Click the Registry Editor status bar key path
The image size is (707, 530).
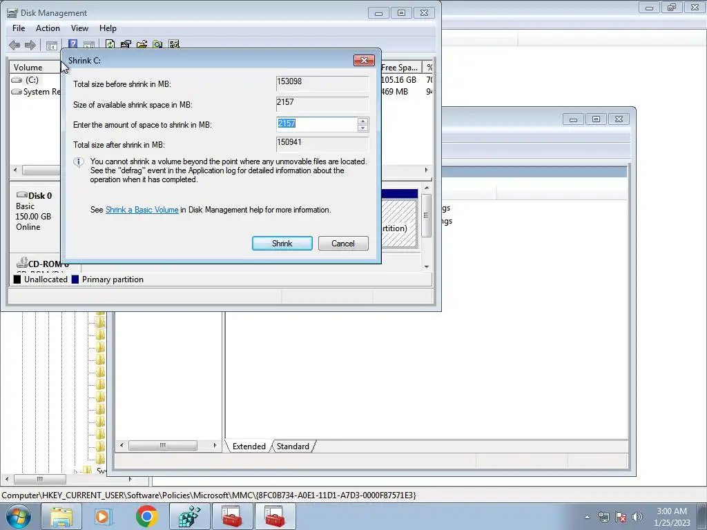point(209,495)
